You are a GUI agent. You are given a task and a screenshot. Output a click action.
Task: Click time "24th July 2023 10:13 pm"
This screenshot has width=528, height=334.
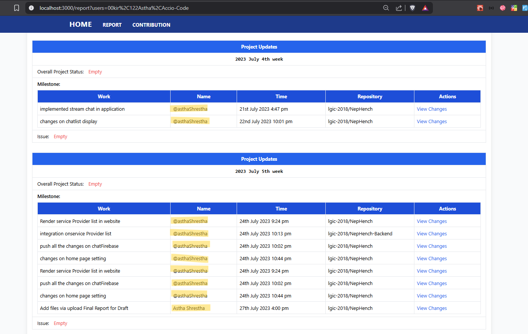click(265, 234)
